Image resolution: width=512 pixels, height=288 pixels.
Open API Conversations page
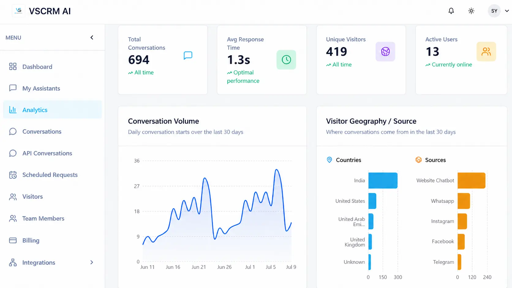pyautogui.click(x=52, y=153)
